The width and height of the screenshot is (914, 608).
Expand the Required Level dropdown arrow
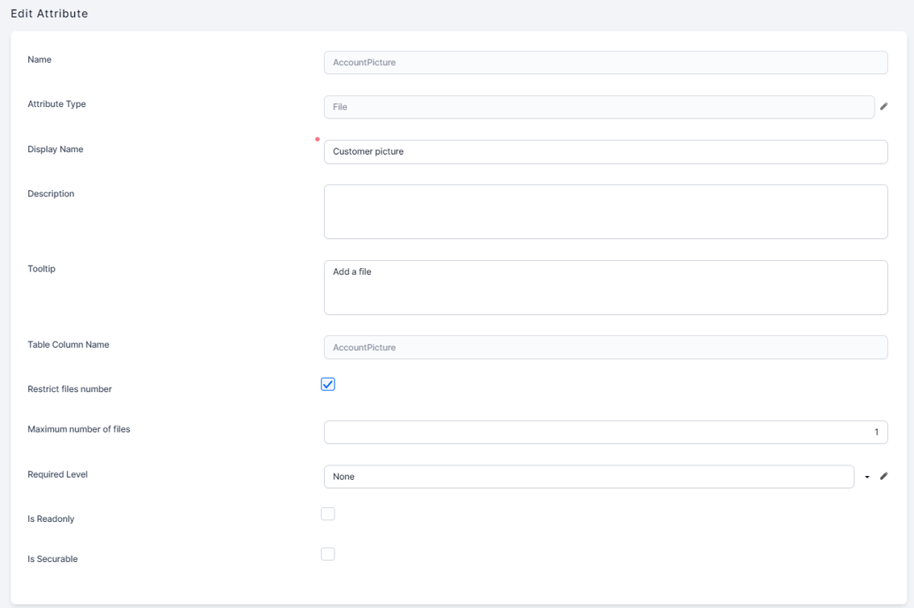(867, 477)
